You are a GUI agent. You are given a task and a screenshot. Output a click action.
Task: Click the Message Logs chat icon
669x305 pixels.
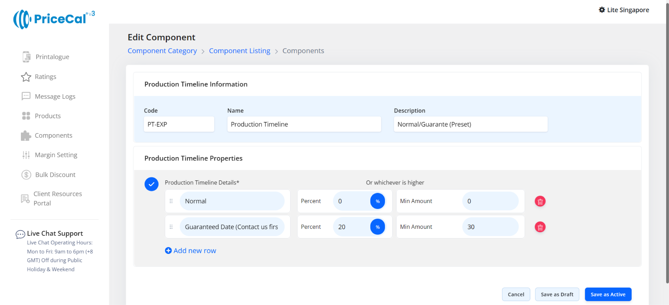(26, 96)
